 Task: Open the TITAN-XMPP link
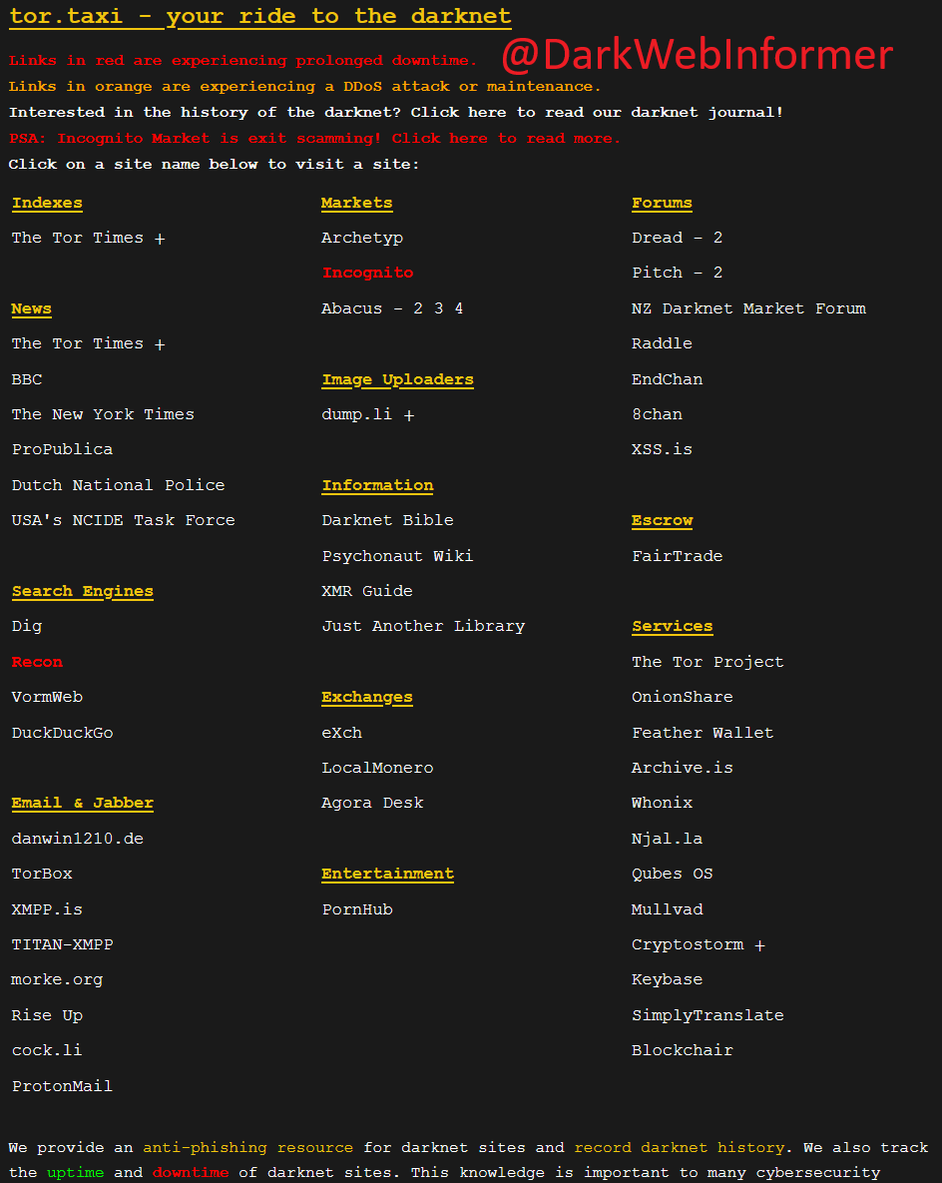(62, 944)
